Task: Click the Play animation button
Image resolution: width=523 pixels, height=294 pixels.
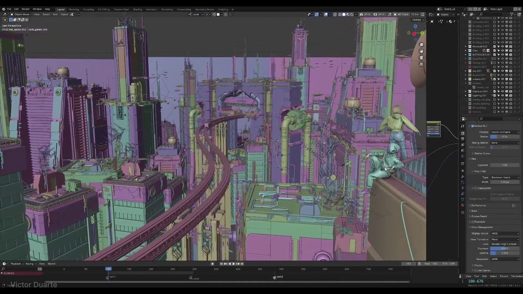Action: click(234, 264)
